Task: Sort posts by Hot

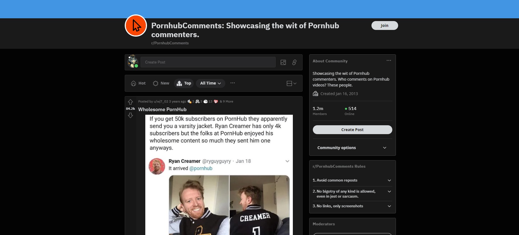Action: pyautogui.click(x=138, y=83)
